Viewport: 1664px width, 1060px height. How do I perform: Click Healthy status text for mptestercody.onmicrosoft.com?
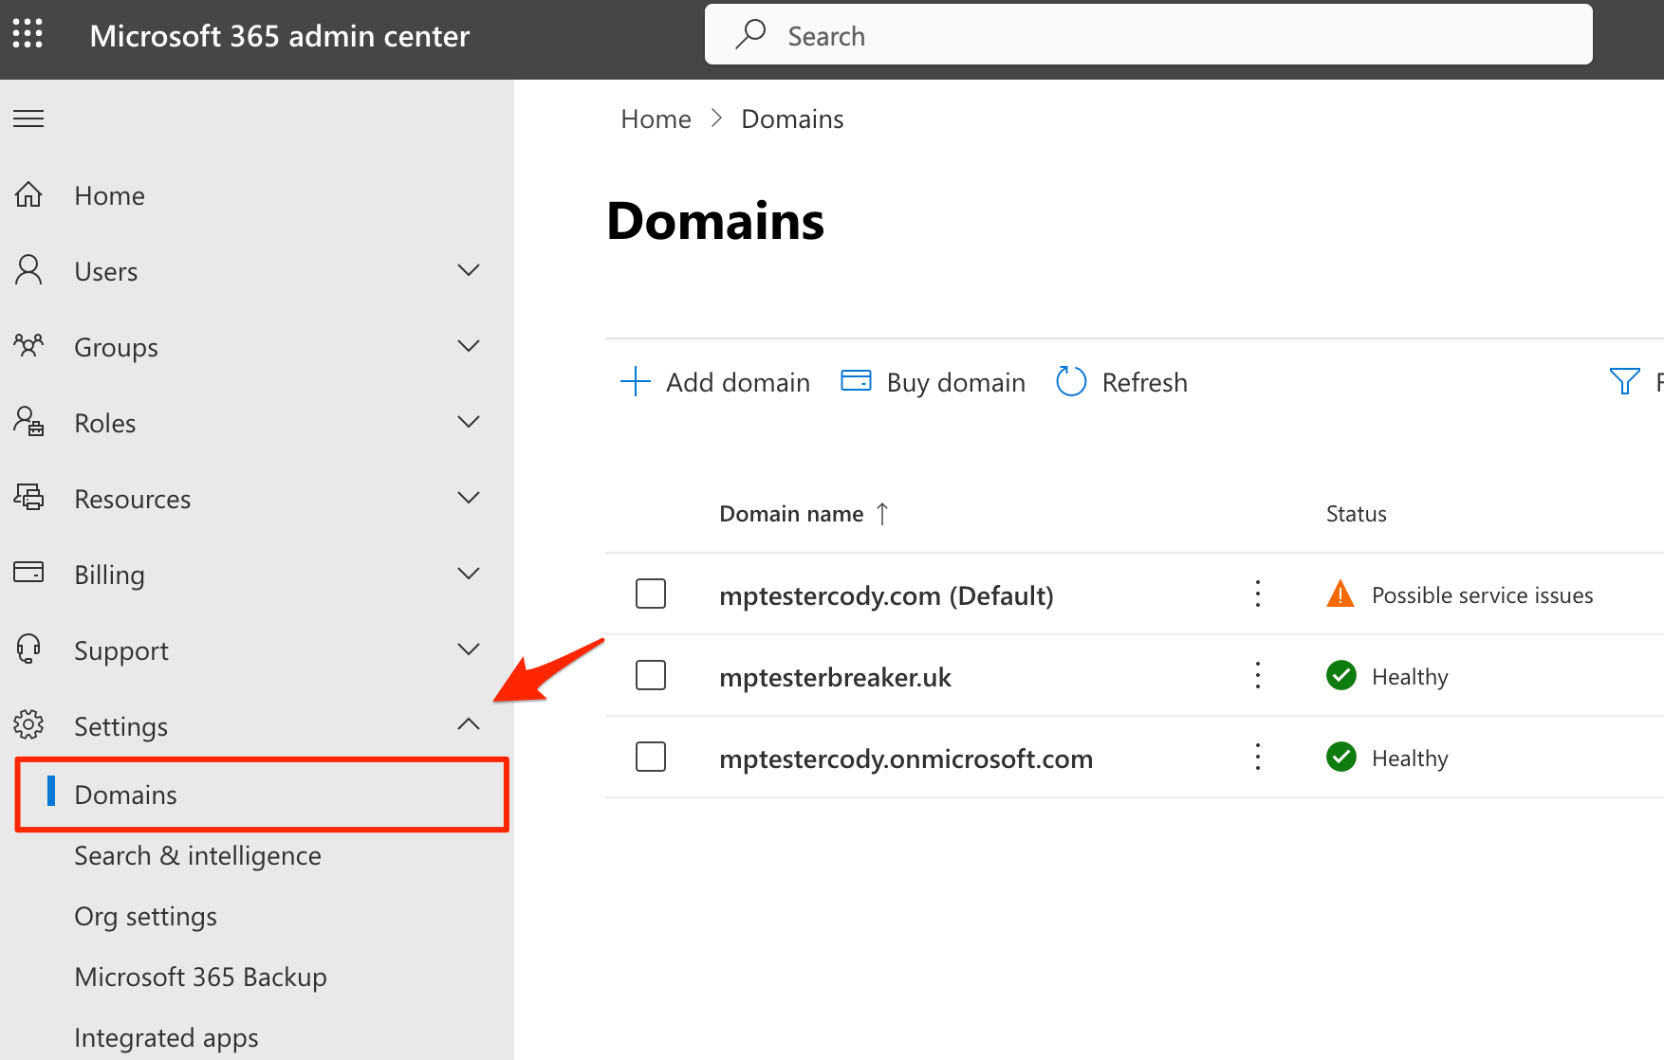[1410, 758]
